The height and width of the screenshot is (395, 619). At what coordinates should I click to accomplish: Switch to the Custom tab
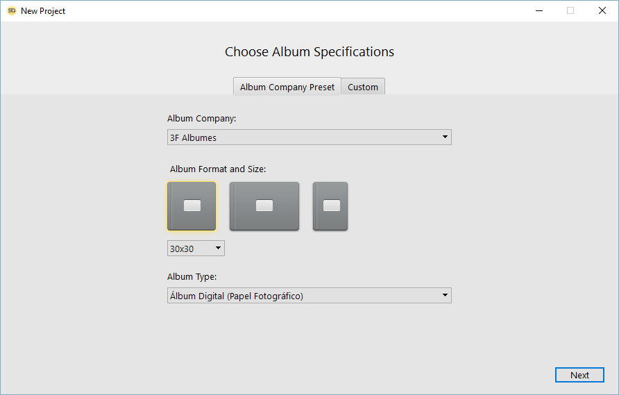363,87
